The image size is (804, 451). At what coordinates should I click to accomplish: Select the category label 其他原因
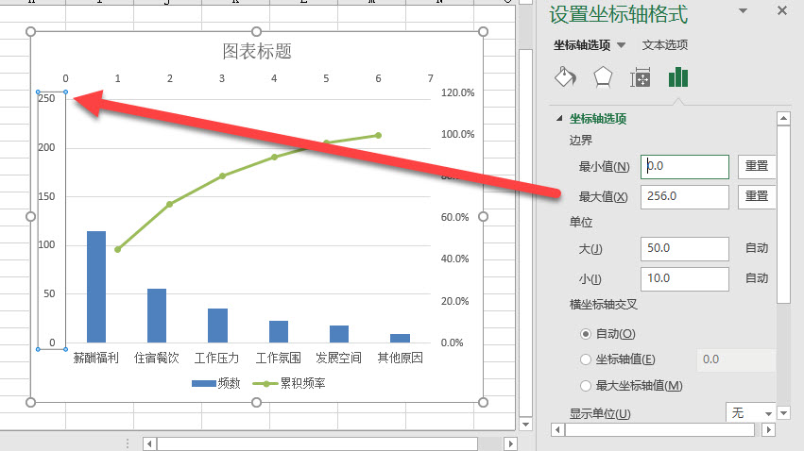[400, 358]
